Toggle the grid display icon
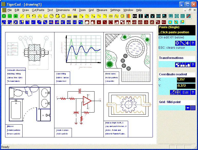The height and width of the screenshot is (150, 198). 182,16
